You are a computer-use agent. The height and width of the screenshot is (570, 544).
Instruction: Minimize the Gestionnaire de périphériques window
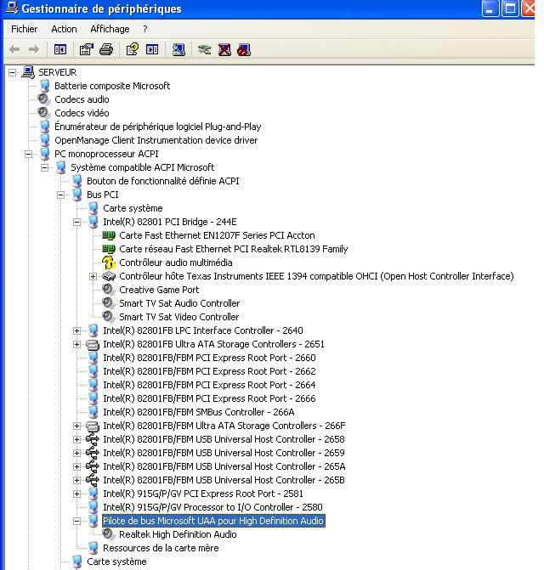coord(490,8)
